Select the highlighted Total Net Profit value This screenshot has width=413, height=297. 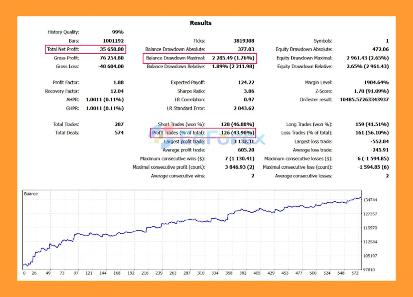pos(111,49)
